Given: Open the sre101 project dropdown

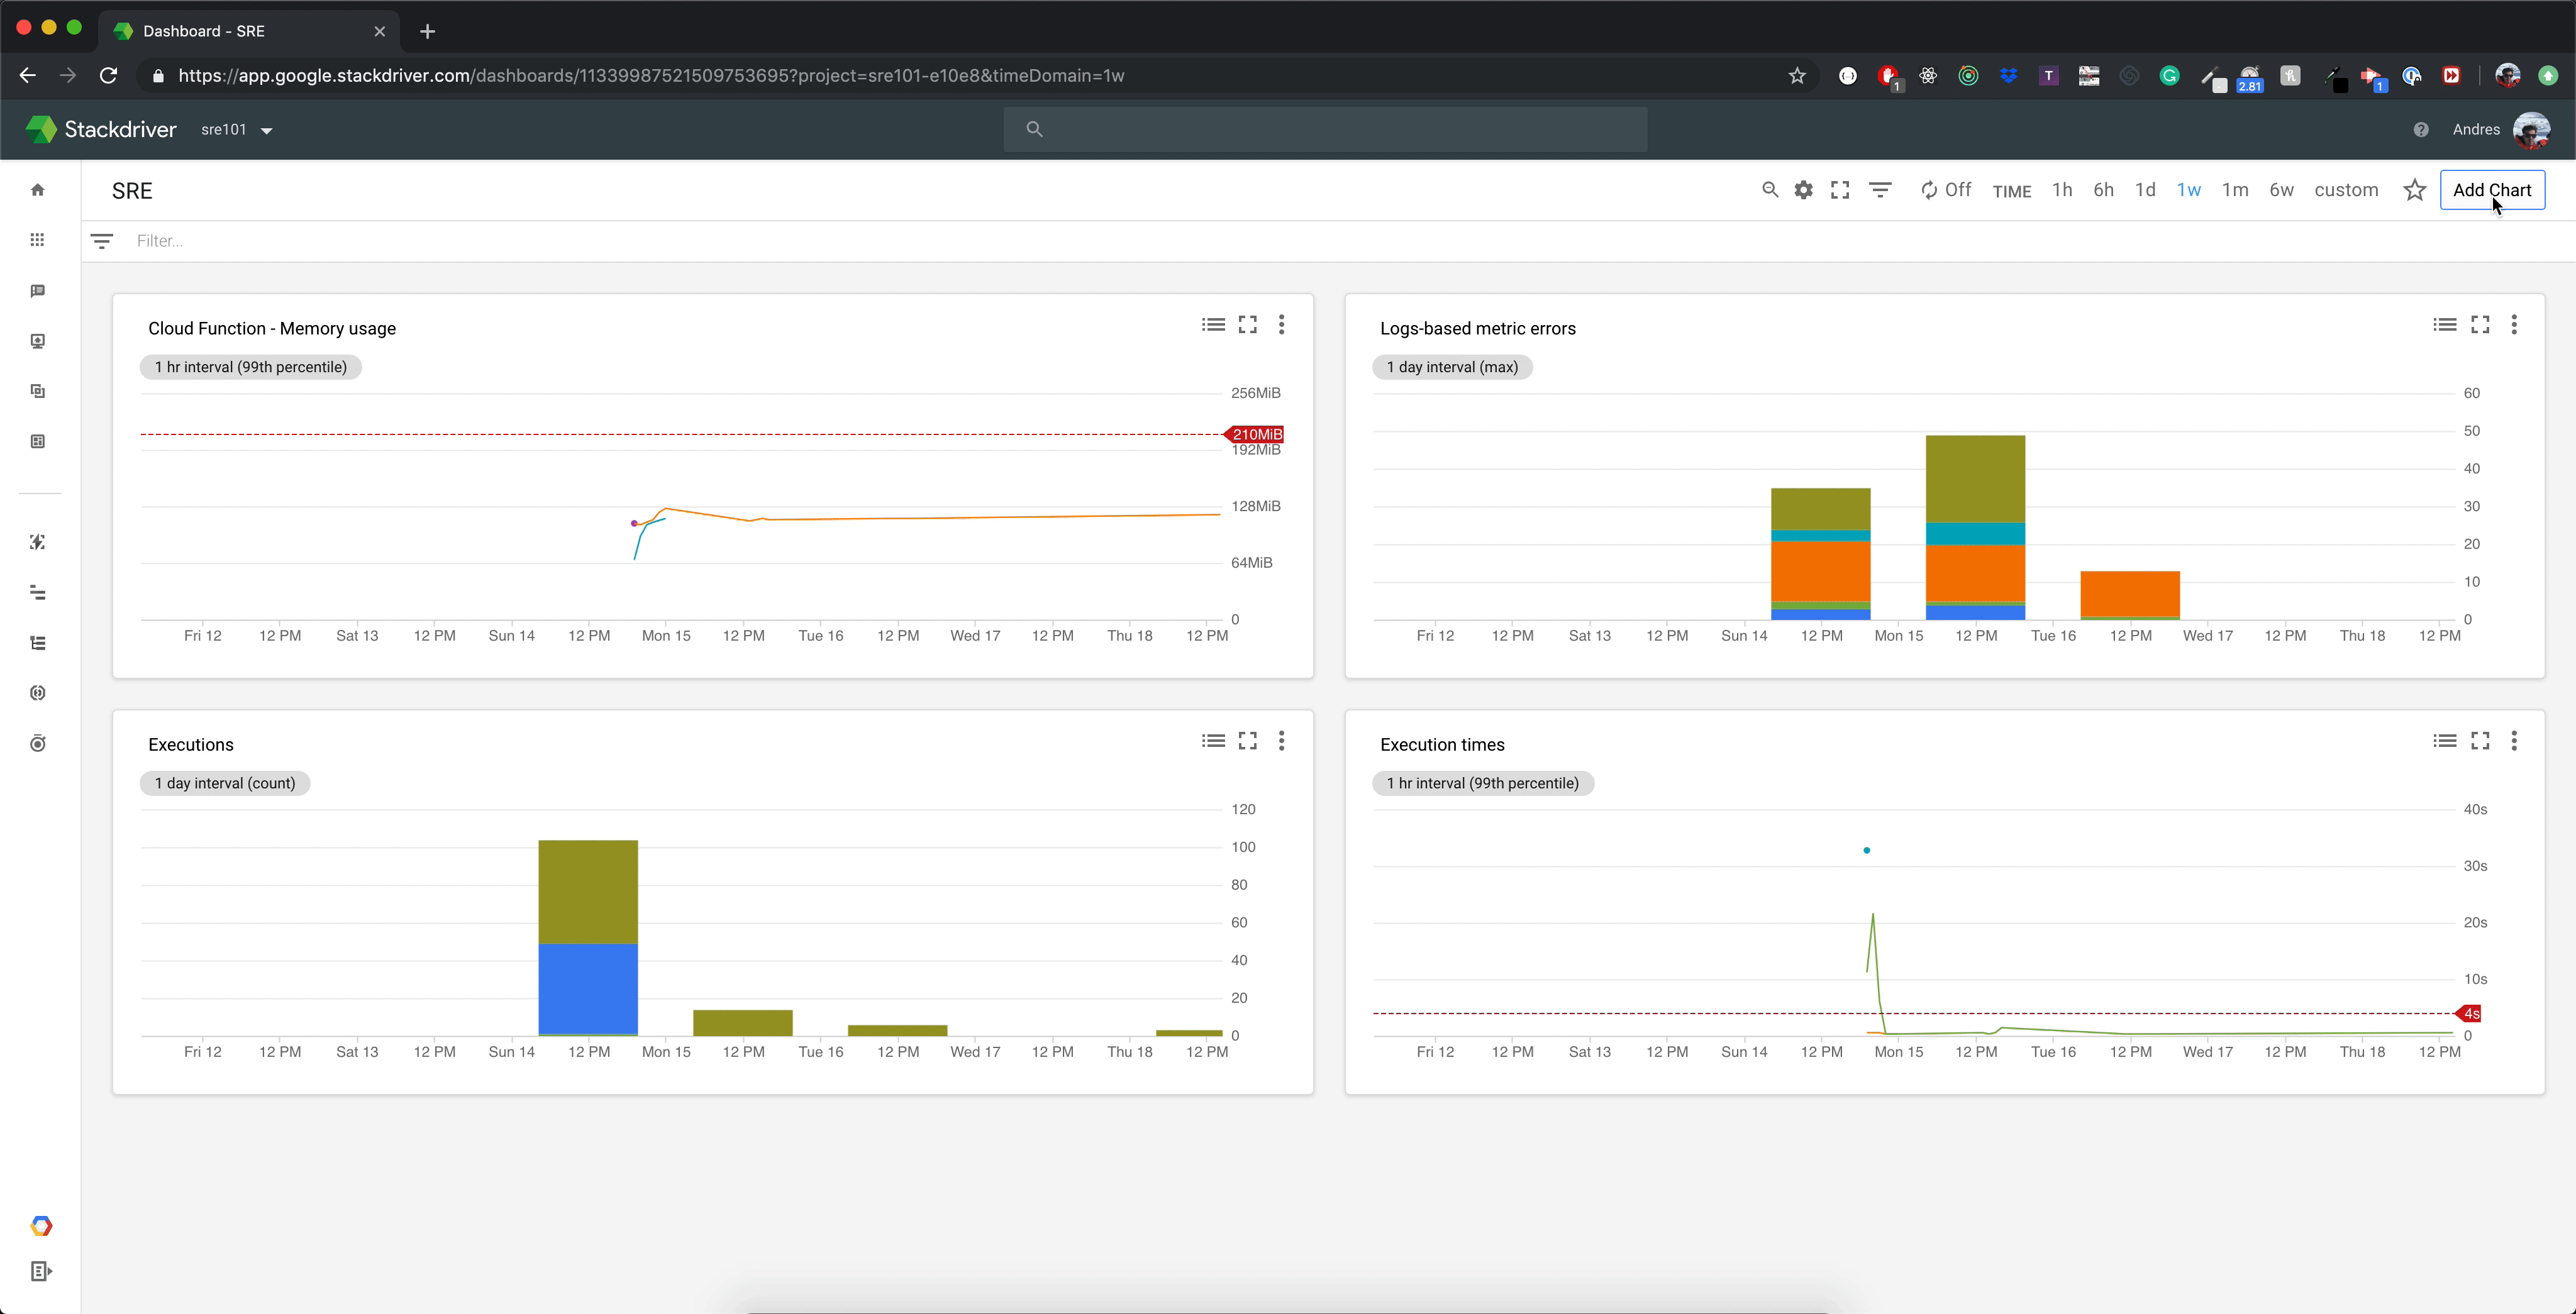Looking at the screenshot, I should 237,130.
